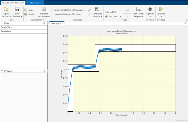Expand the New requirement dropdown
Image resolution: width=188 pixels, height=122 pixels.
pos(35,10)
